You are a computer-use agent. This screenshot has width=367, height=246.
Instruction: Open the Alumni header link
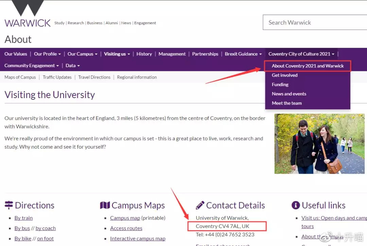(112, 23)
